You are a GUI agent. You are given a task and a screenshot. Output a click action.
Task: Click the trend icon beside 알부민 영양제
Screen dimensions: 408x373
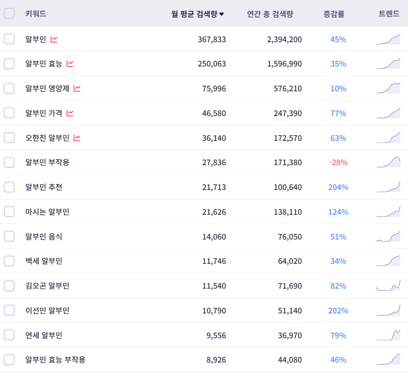pos(77,89)
